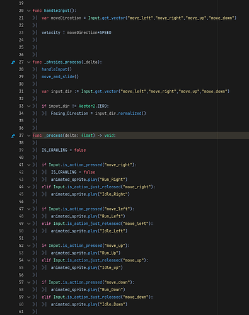Viewport: 249px width, 315px height.
Task: Fold the if move_up block on line 52
Action: coord(29,246)
